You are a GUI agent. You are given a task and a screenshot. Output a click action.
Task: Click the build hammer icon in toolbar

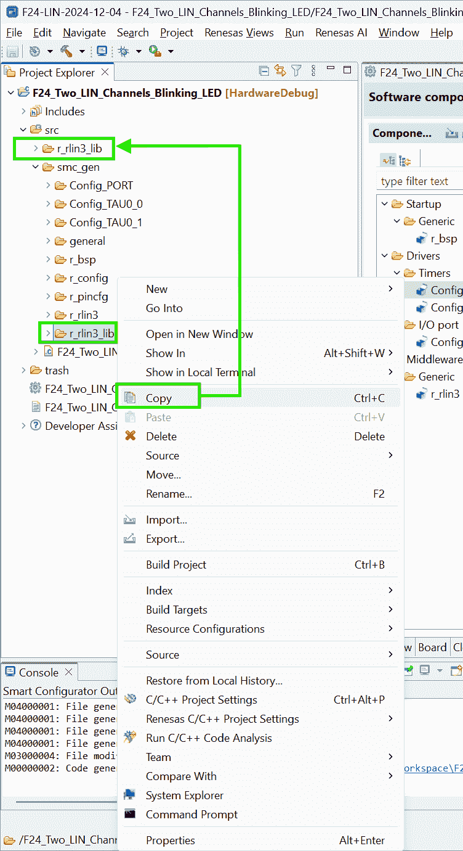click(65, 52)
